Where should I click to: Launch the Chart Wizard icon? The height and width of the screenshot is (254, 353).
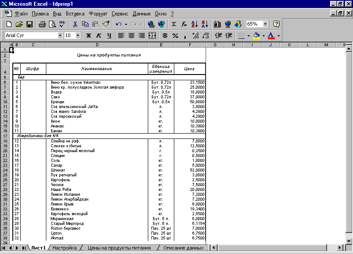point(217,24)
